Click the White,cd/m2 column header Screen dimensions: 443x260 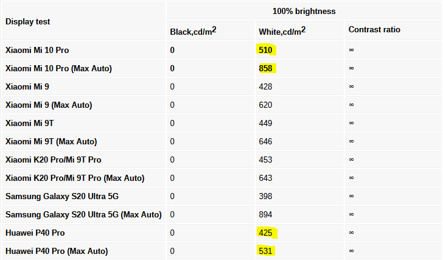coord(282,30)
